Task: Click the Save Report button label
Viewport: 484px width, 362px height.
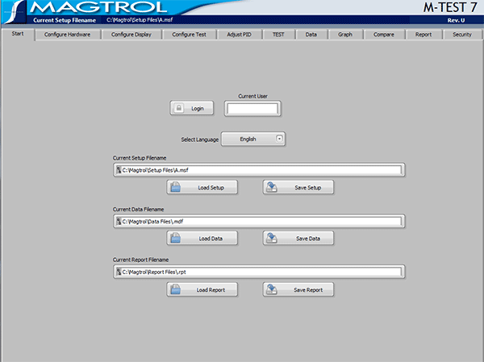Action: point(308,289)
